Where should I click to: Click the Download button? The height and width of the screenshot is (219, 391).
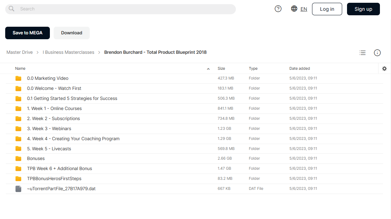pos(72,33)
